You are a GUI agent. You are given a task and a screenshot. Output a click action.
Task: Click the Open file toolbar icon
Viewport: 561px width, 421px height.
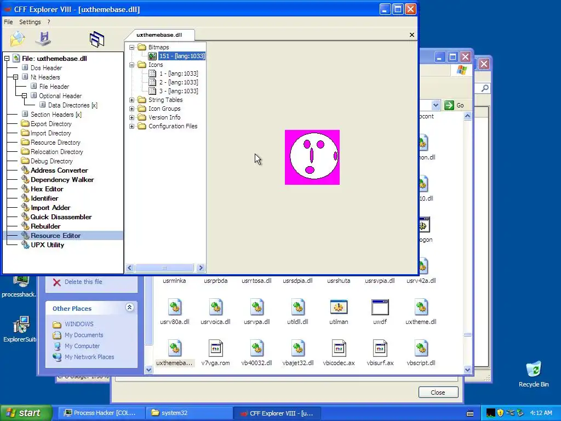(x=17, y=39)
